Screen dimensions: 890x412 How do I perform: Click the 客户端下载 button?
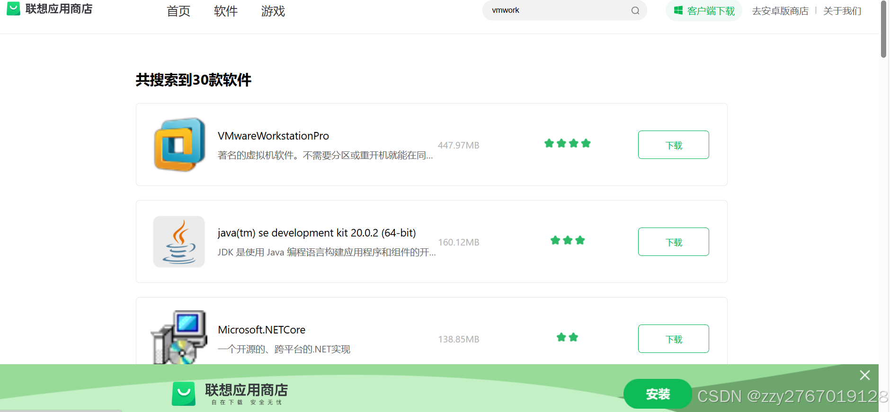(704, 11)
